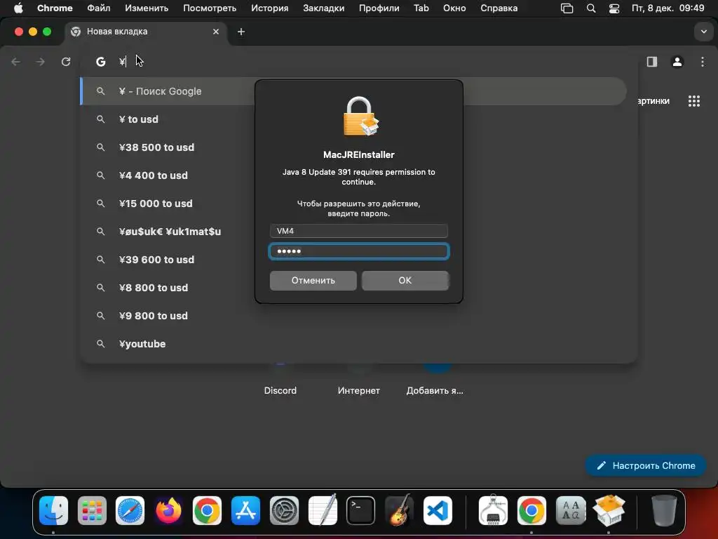
Task: Focus the password field in dialog
Action: click(358, 251)
